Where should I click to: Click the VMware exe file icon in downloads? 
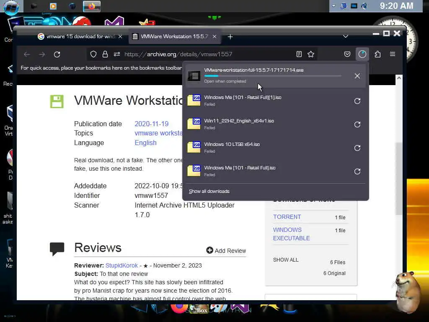point(194,76)
